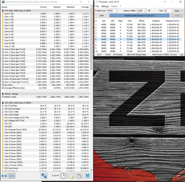Click the Start button in LinX
Screen dimensions: 185x182
(102, 16)
